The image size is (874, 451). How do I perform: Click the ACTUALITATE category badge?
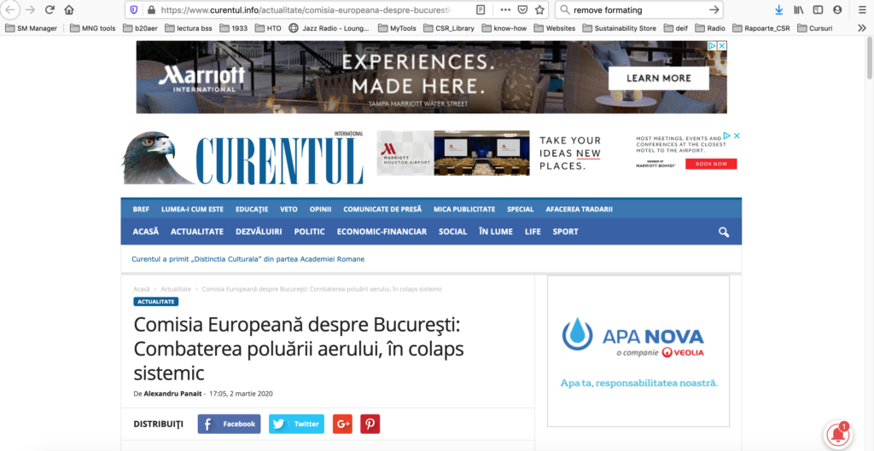[156, 301]
